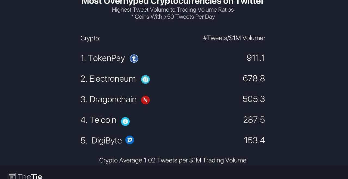Click the 678.8 tweet ratio value

coord(254,78)
